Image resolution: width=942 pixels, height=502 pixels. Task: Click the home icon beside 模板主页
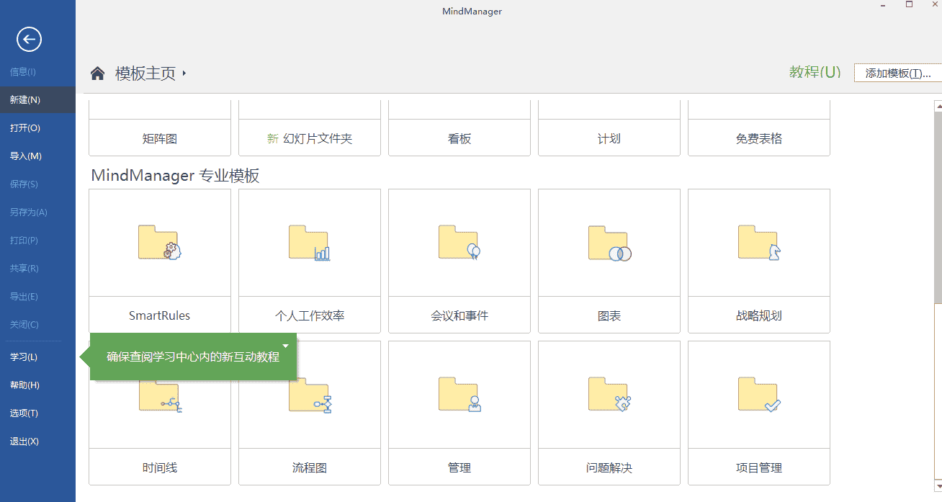click(x=97, y=73)
